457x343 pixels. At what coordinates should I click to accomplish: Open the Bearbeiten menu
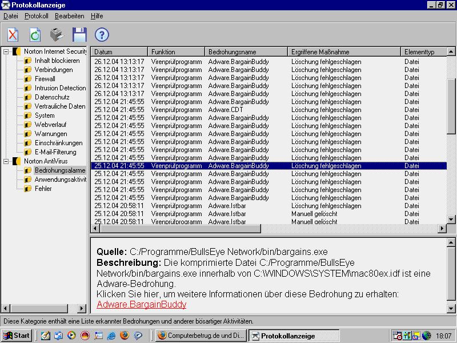coord(69,16)
